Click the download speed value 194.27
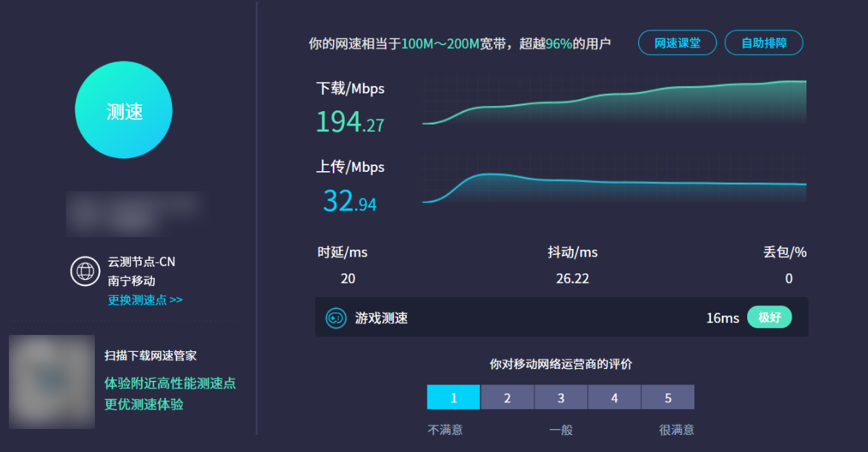The width and height of the screenshot is (868, 452). click(350, 122)
